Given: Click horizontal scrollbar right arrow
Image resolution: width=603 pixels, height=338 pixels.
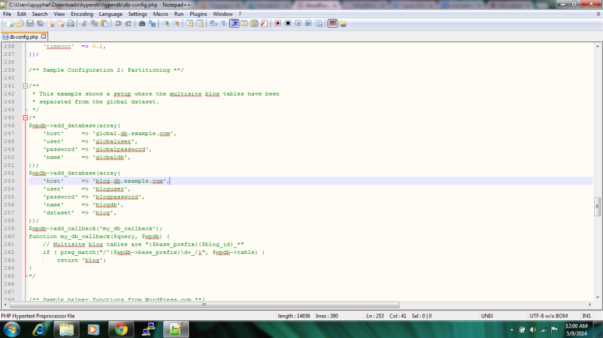Looking at the screenshot, I should [590, 304].
